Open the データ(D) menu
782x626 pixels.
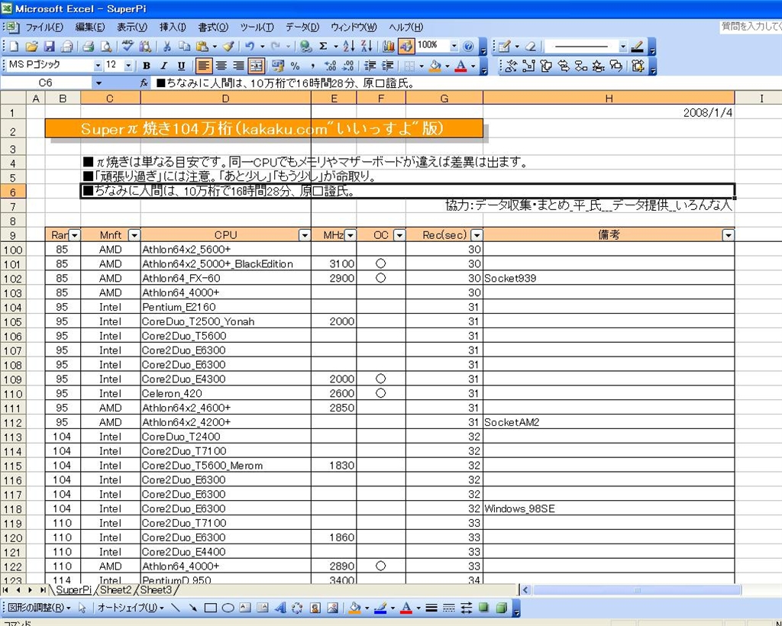click(x=302, y=27)
